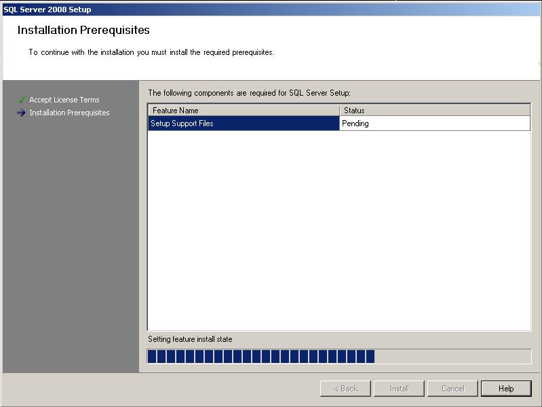The width and height of the screenshot is (542, 407).
Task: Click the blue arrow beside Installation Prerequisites
Action: (22, 113)
